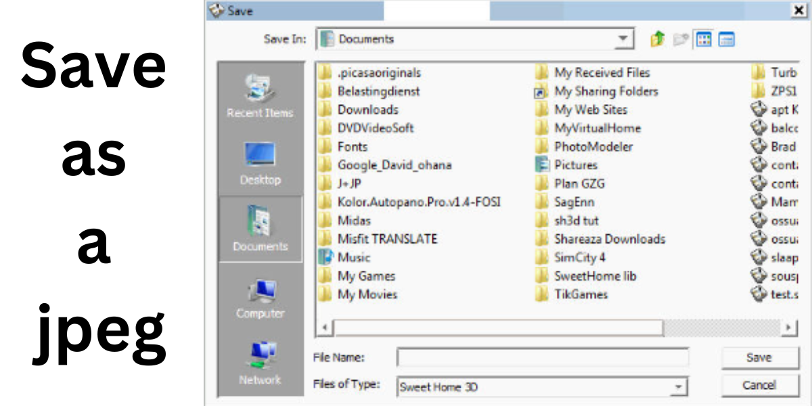Click the Up One Level folder icon
Screen dimensions: 812x406
(657, 39)
